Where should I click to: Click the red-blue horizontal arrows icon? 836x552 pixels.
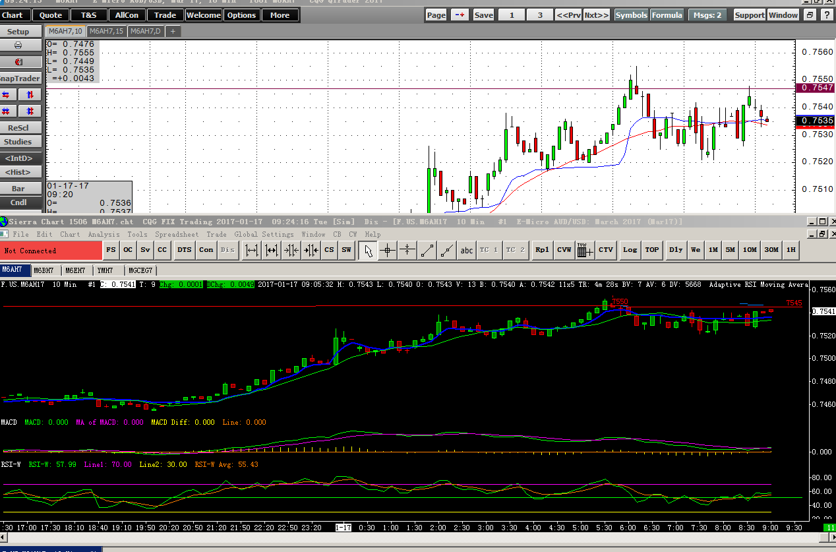[7, 95]
